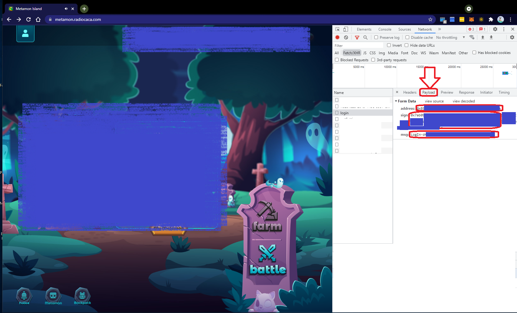This screenshot has height=313, width=517.
Task: Tick the checkbox beside the login request
Action: [x=337, y=113]
